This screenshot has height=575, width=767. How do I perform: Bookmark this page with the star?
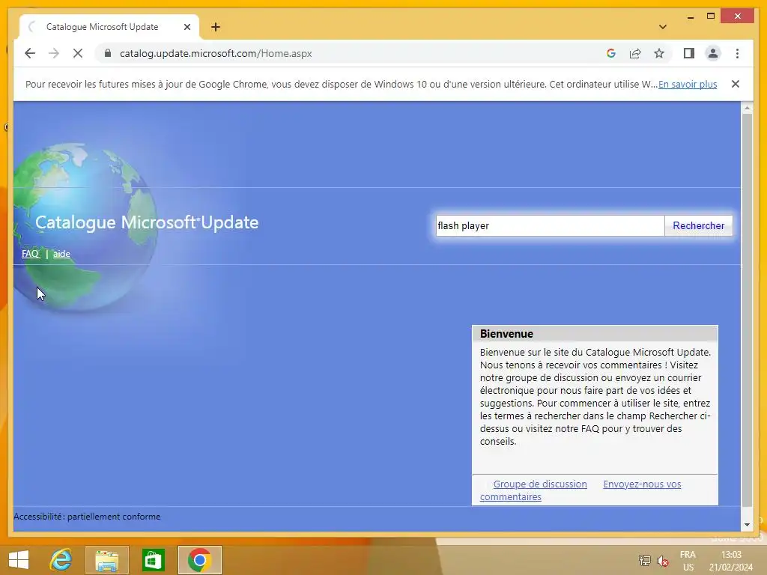pyautogui.click(x=659, y=53)
